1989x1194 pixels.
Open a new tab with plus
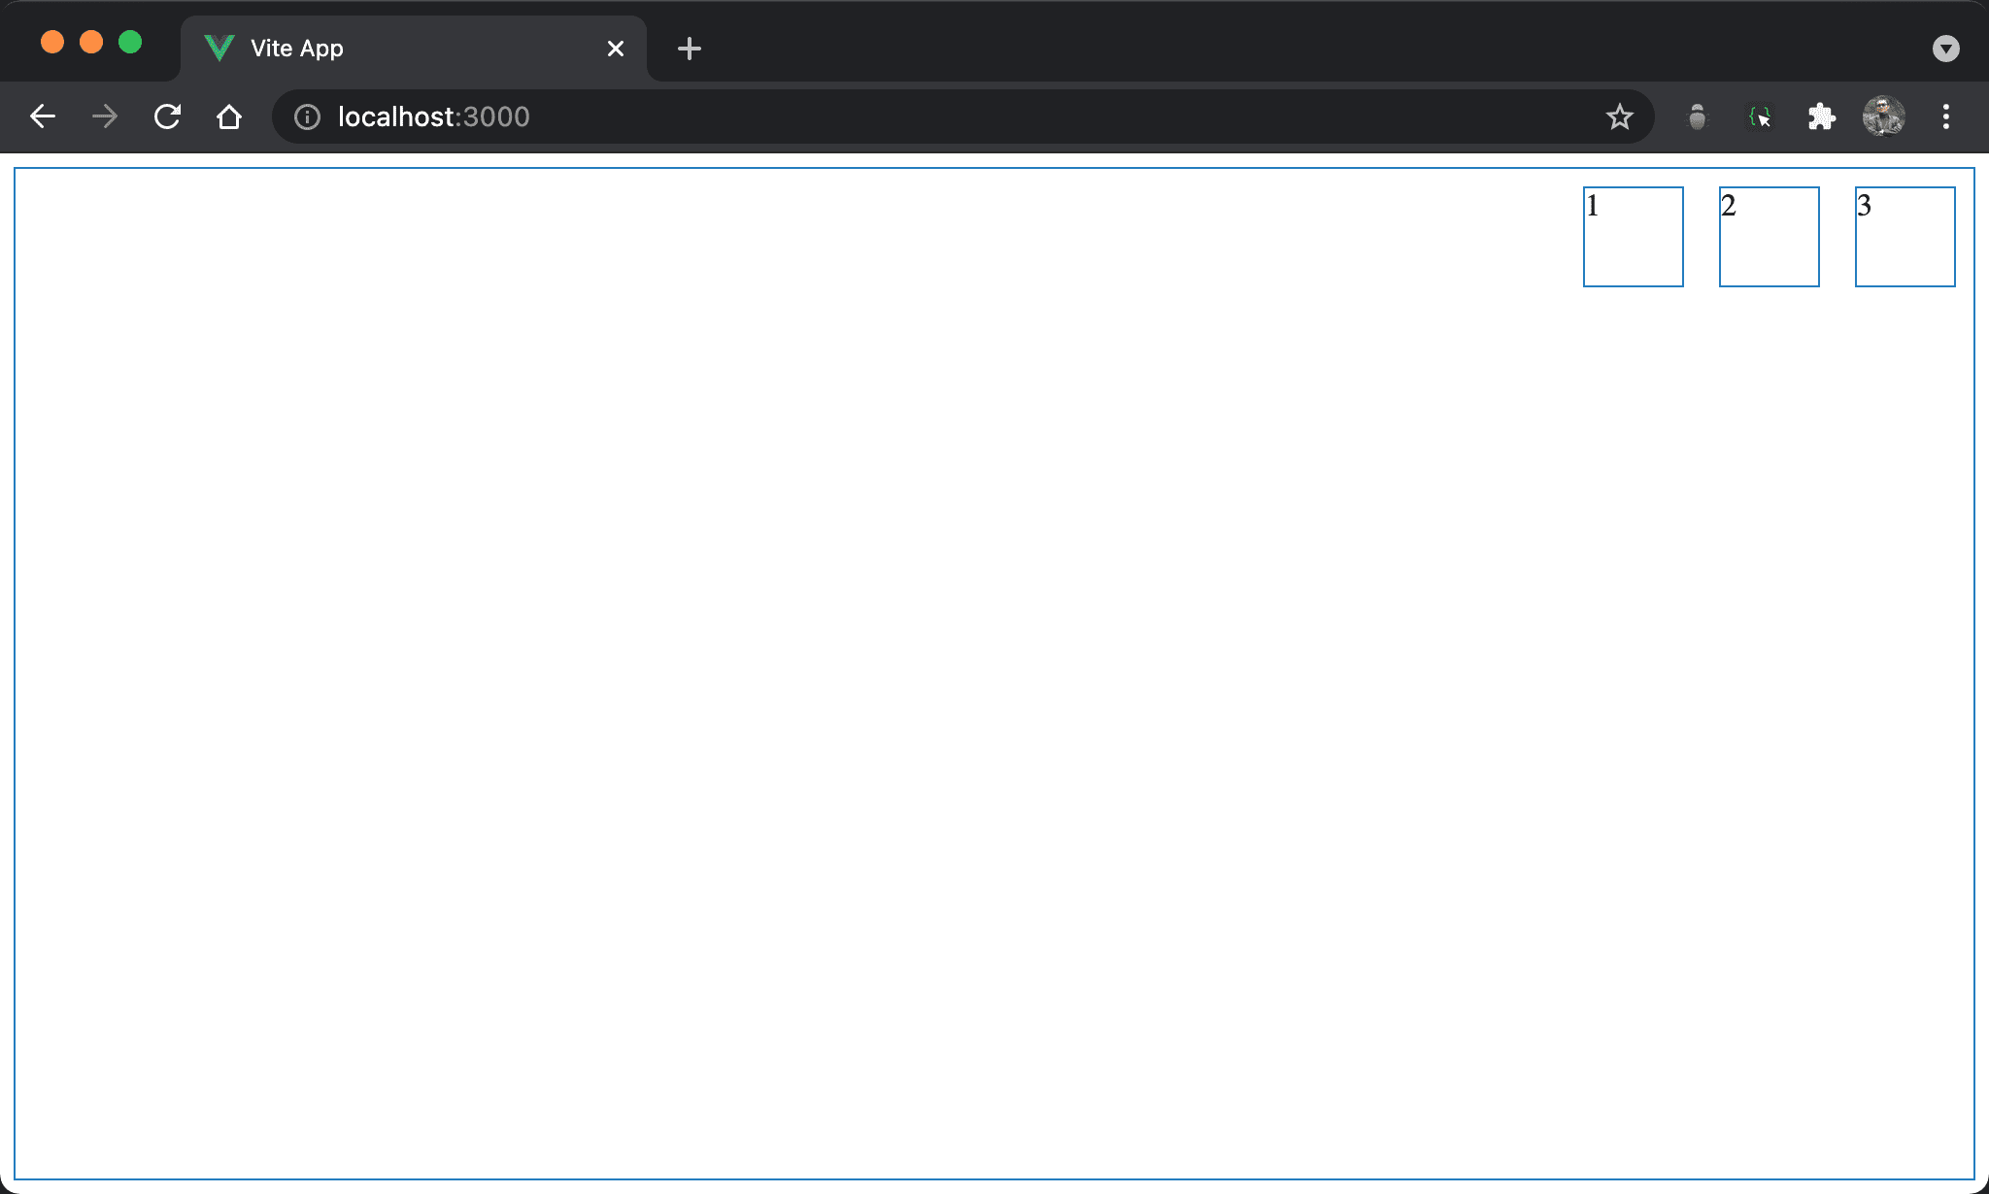(x=689, y=49)
